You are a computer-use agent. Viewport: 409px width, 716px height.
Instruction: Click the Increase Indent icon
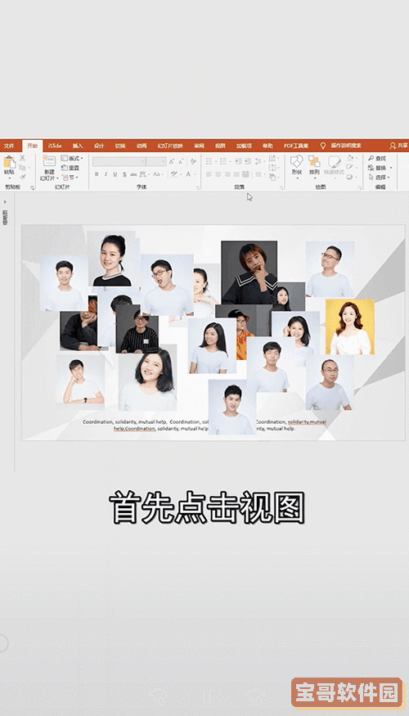[x=247, y=160]
